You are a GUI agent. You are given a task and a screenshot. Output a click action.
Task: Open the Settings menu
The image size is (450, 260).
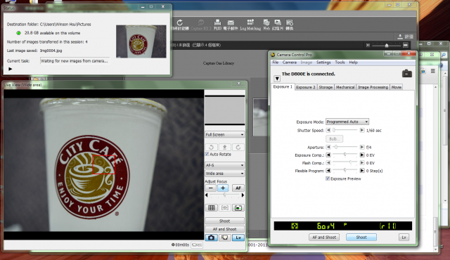pyautogui.click(x=323, y=63)
